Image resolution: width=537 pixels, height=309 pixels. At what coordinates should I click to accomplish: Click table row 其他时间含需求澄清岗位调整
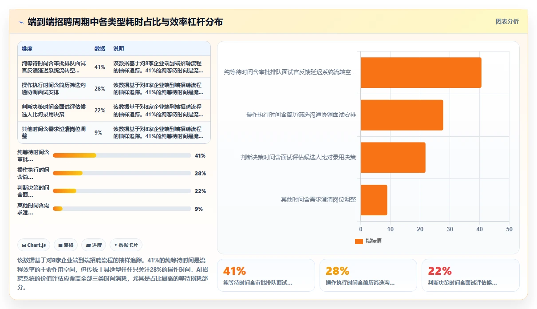pyautogui.click(x=114, y=132)
